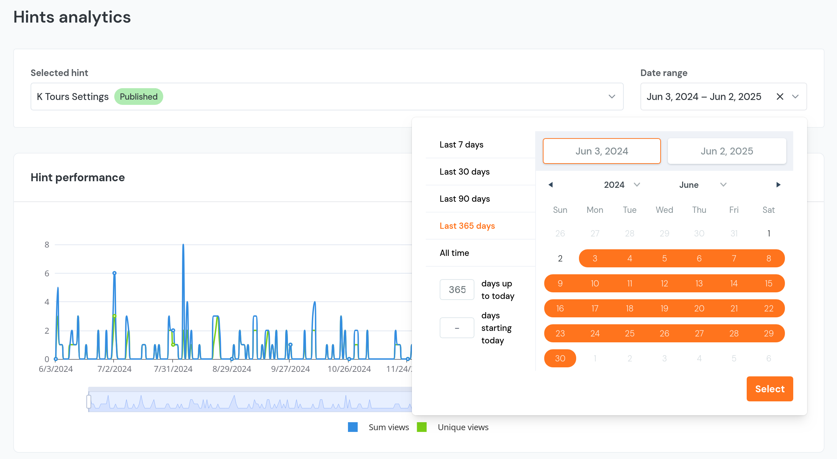Click the end date Jun 2, 2025 field
This screenshot has width=837, height=459.
tap(727, 151)
